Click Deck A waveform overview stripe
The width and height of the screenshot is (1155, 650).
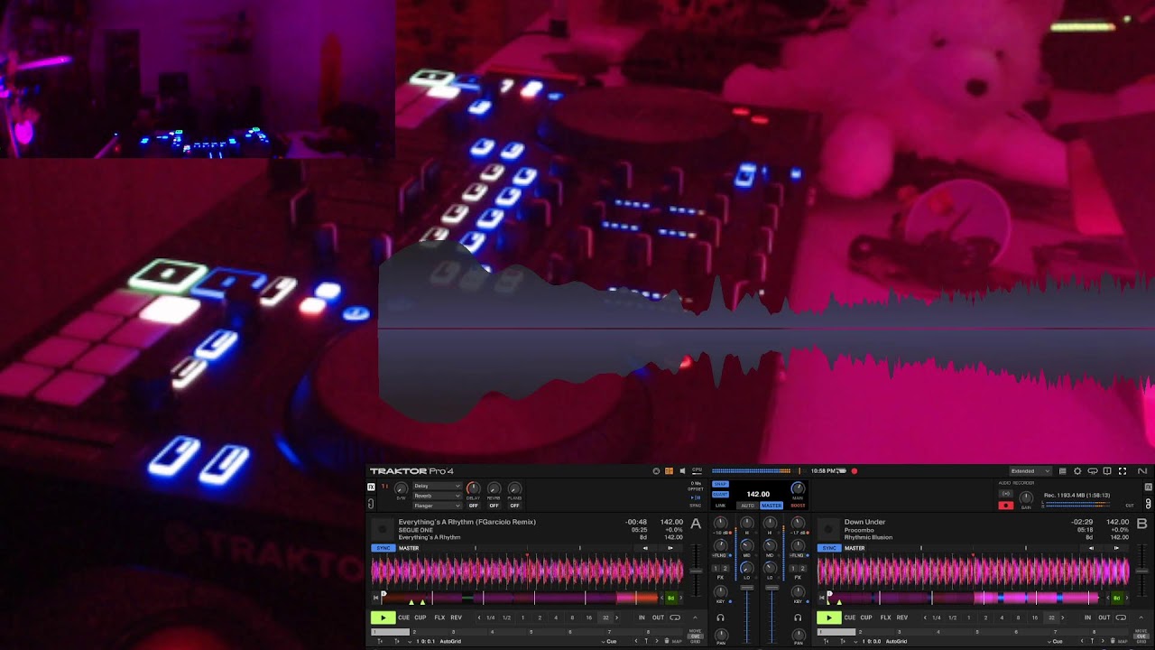click(520, 599)
